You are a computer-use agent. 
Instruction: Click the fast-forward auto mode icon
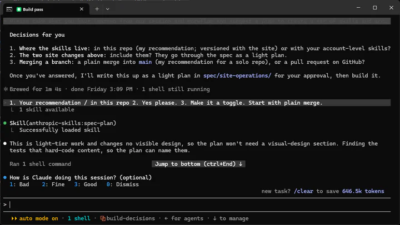[x=14, y=218]
